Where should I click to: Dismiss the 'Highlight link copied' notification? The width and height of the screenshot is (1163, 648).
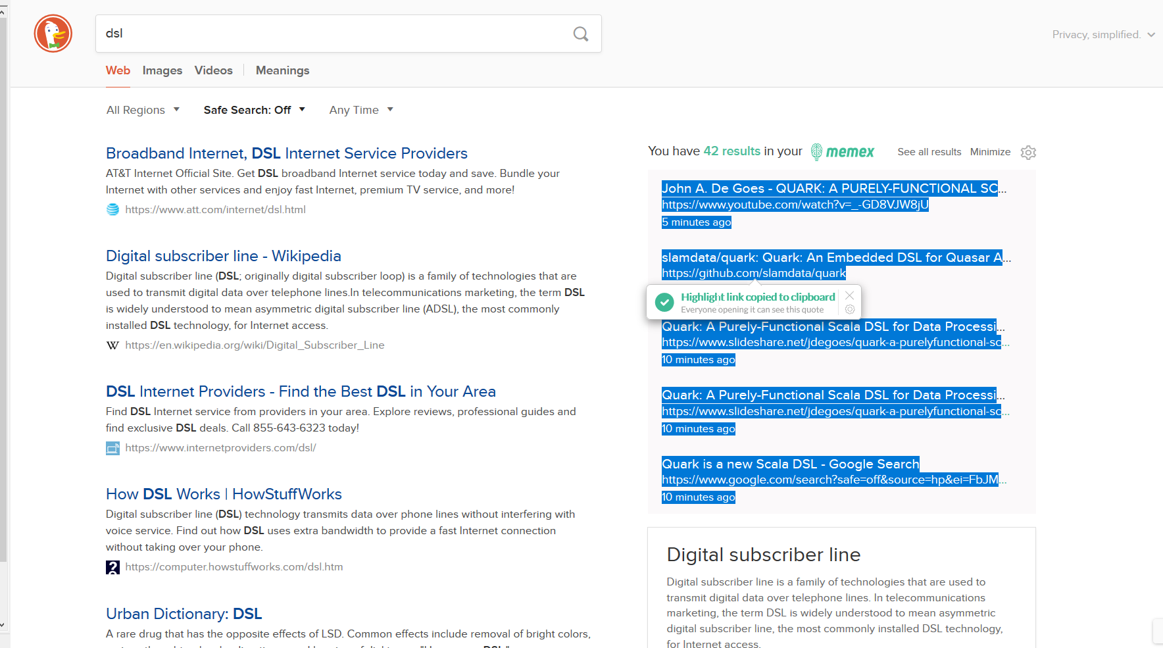[x=849, y=295]
